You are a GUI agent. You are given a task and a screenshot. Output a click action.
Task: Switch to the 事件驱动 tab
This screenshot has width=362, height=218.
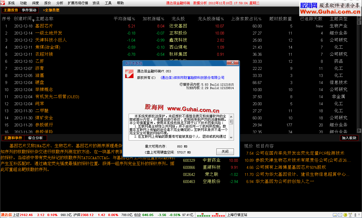coord(29,10)
